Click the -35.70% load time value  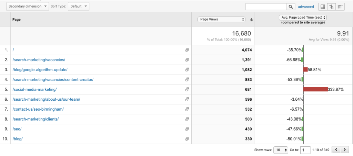[x=294, y=50]
